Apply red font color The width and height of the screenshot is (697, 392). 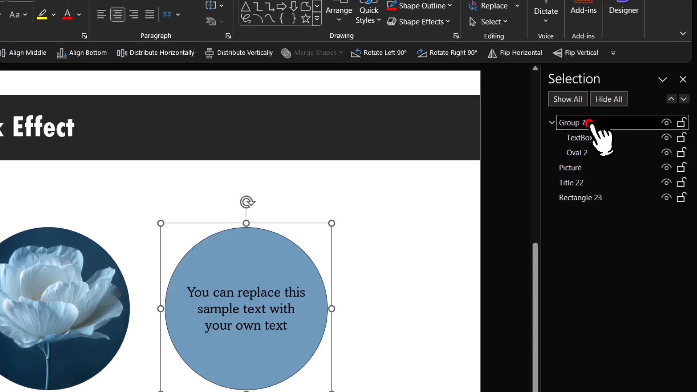point(67,15)
